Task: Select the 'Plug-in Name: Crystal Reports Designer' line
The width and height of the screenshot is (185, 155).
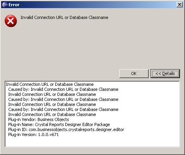Action: click(59, 124)
